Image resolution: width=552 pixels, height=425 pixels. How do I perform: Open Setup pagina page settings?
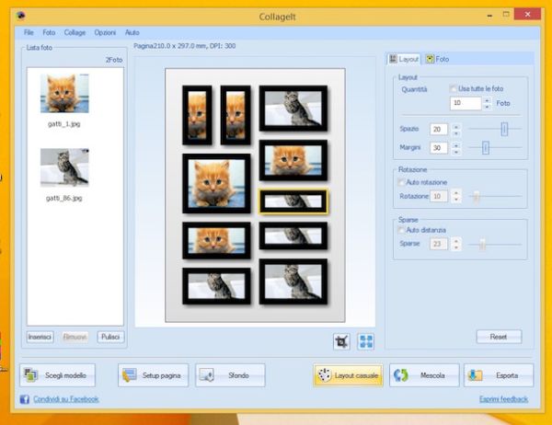tap(154, 375)
